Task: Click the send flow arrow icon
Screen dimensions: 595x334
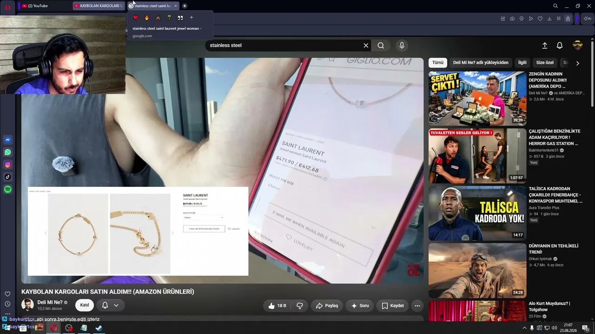Action: (531, 19)
